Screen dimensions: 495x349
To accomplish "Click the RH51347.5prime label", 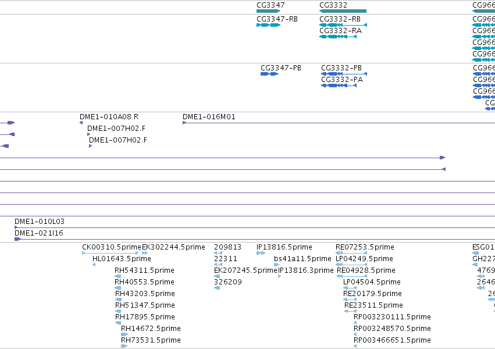I will coord(145,305).
